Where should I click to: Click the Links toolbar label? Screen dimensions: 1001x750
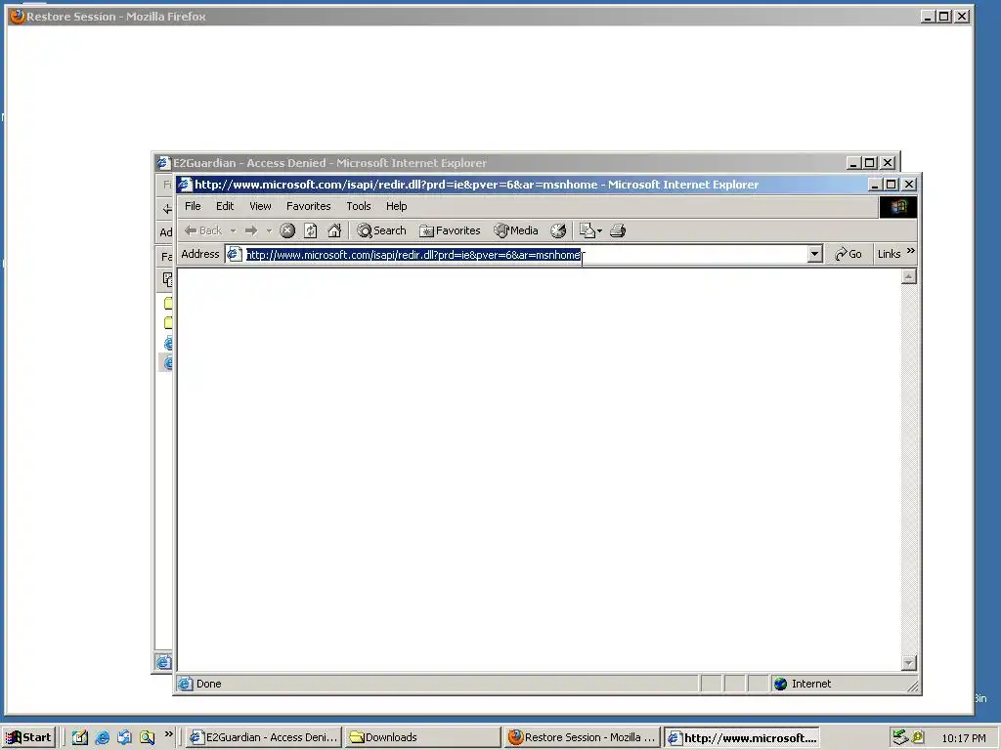889,254
